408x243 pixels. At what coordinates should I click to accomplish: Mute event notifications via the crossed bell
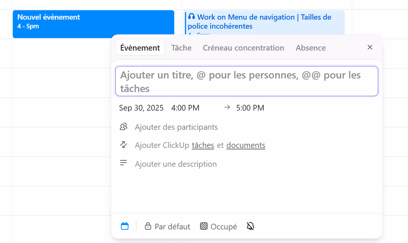(250, 226)
